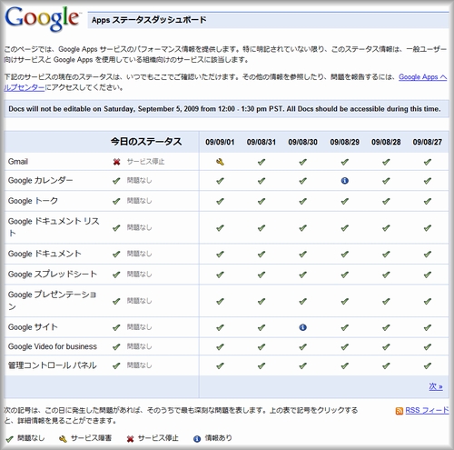Click Google スプレッドシート checkmark for 09/08/29
Viewport: 454px width, 450px height.
[x=345, y=275]
